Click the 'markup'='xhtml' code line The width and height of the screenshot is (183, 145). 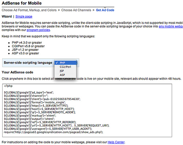tap(30, 115)
